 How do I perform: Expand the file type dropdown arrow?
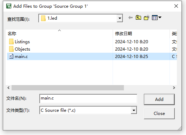coord(134,110)
